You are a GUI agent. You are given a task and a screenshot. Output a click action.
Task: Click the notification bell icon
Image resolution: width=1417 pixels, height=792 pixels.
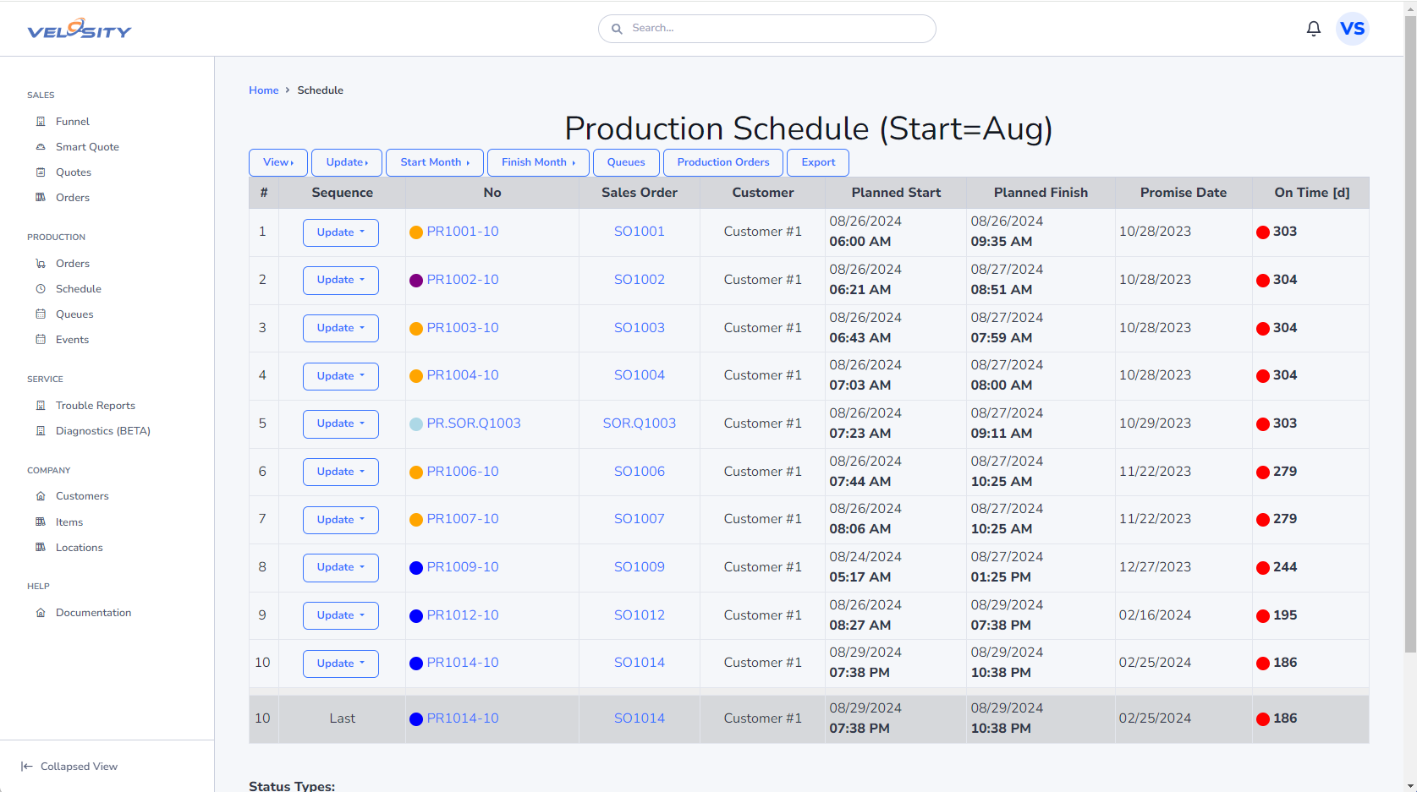1313,29
